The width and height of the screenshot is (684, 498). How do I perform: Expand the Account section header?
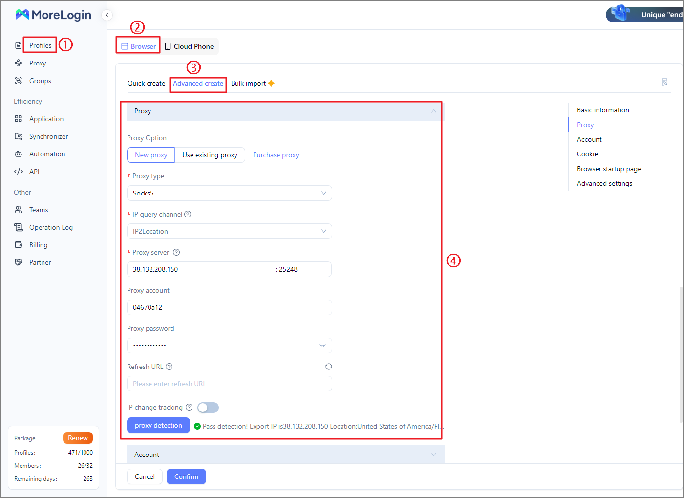click(286, 455)
